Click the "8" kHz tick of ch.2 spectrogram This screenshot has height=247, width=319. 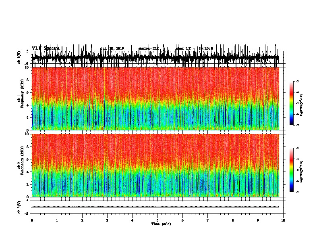[28, 147]
